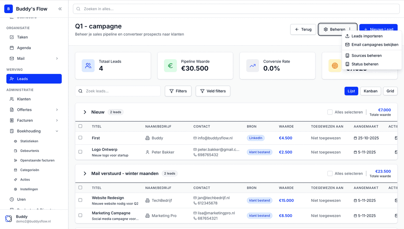The width and height of the screenshot is (404, 229).
Task: Open Klanten under Administratie
Action: click(x=22, y=99)
